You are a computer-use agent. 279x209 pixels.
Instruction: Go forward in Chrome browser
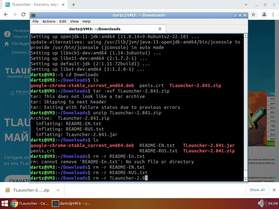15,14
